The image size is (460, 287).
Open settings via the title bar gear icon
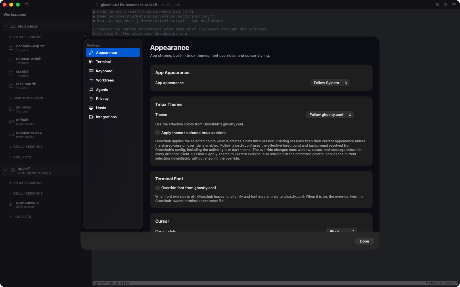[445, 5]
